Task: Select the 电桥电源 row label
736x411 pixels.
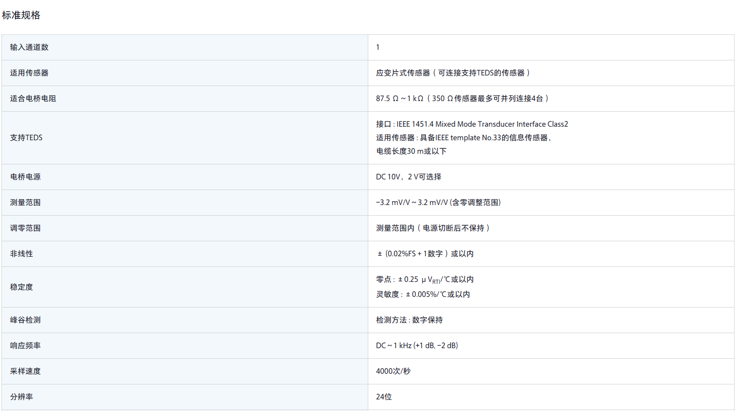Action: (x=25, y=177)
